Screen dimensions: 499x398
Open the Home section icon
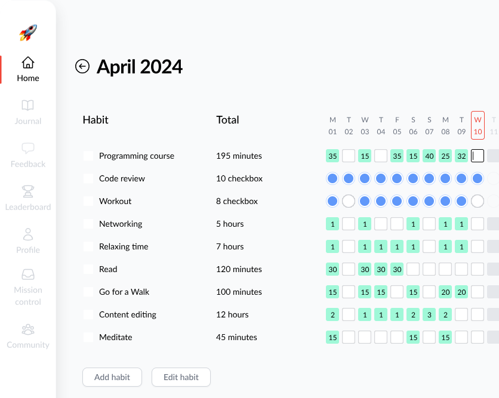tap(28, 63)
